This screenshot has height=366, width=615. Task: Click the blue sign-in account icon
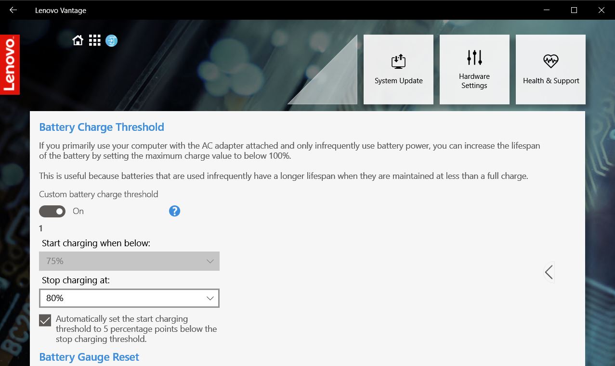(111, 40)
